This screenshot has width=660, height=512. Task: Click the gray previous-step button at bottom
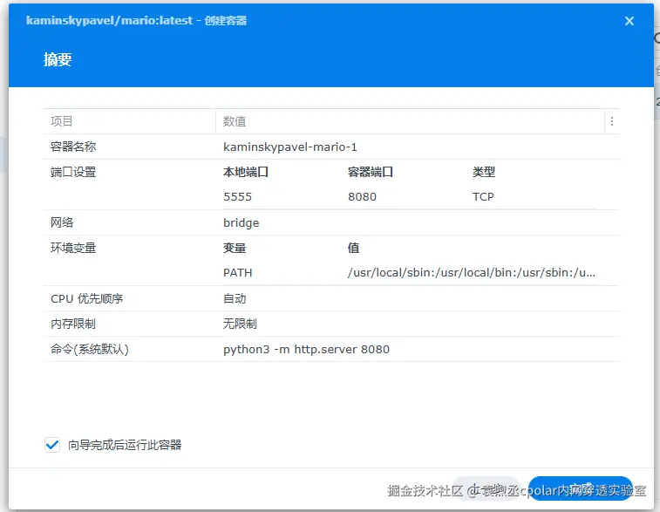pyautogui.click(x=487, y=488)
